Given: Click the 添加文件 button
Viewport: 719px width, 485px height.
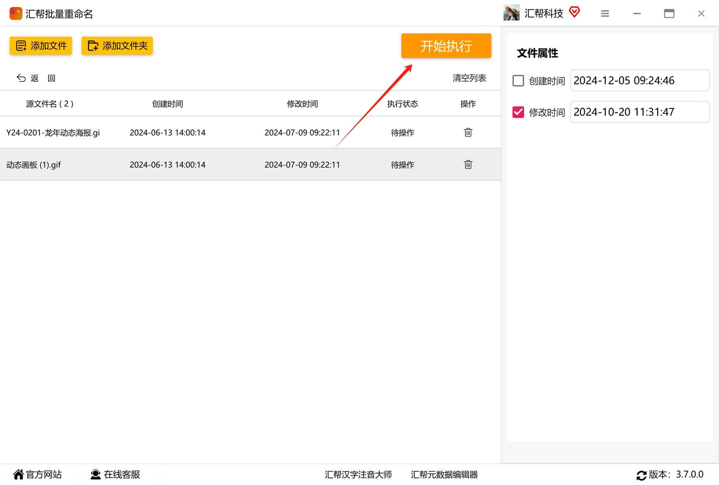Looking at the screenshot, I should [x=41, y=45].
